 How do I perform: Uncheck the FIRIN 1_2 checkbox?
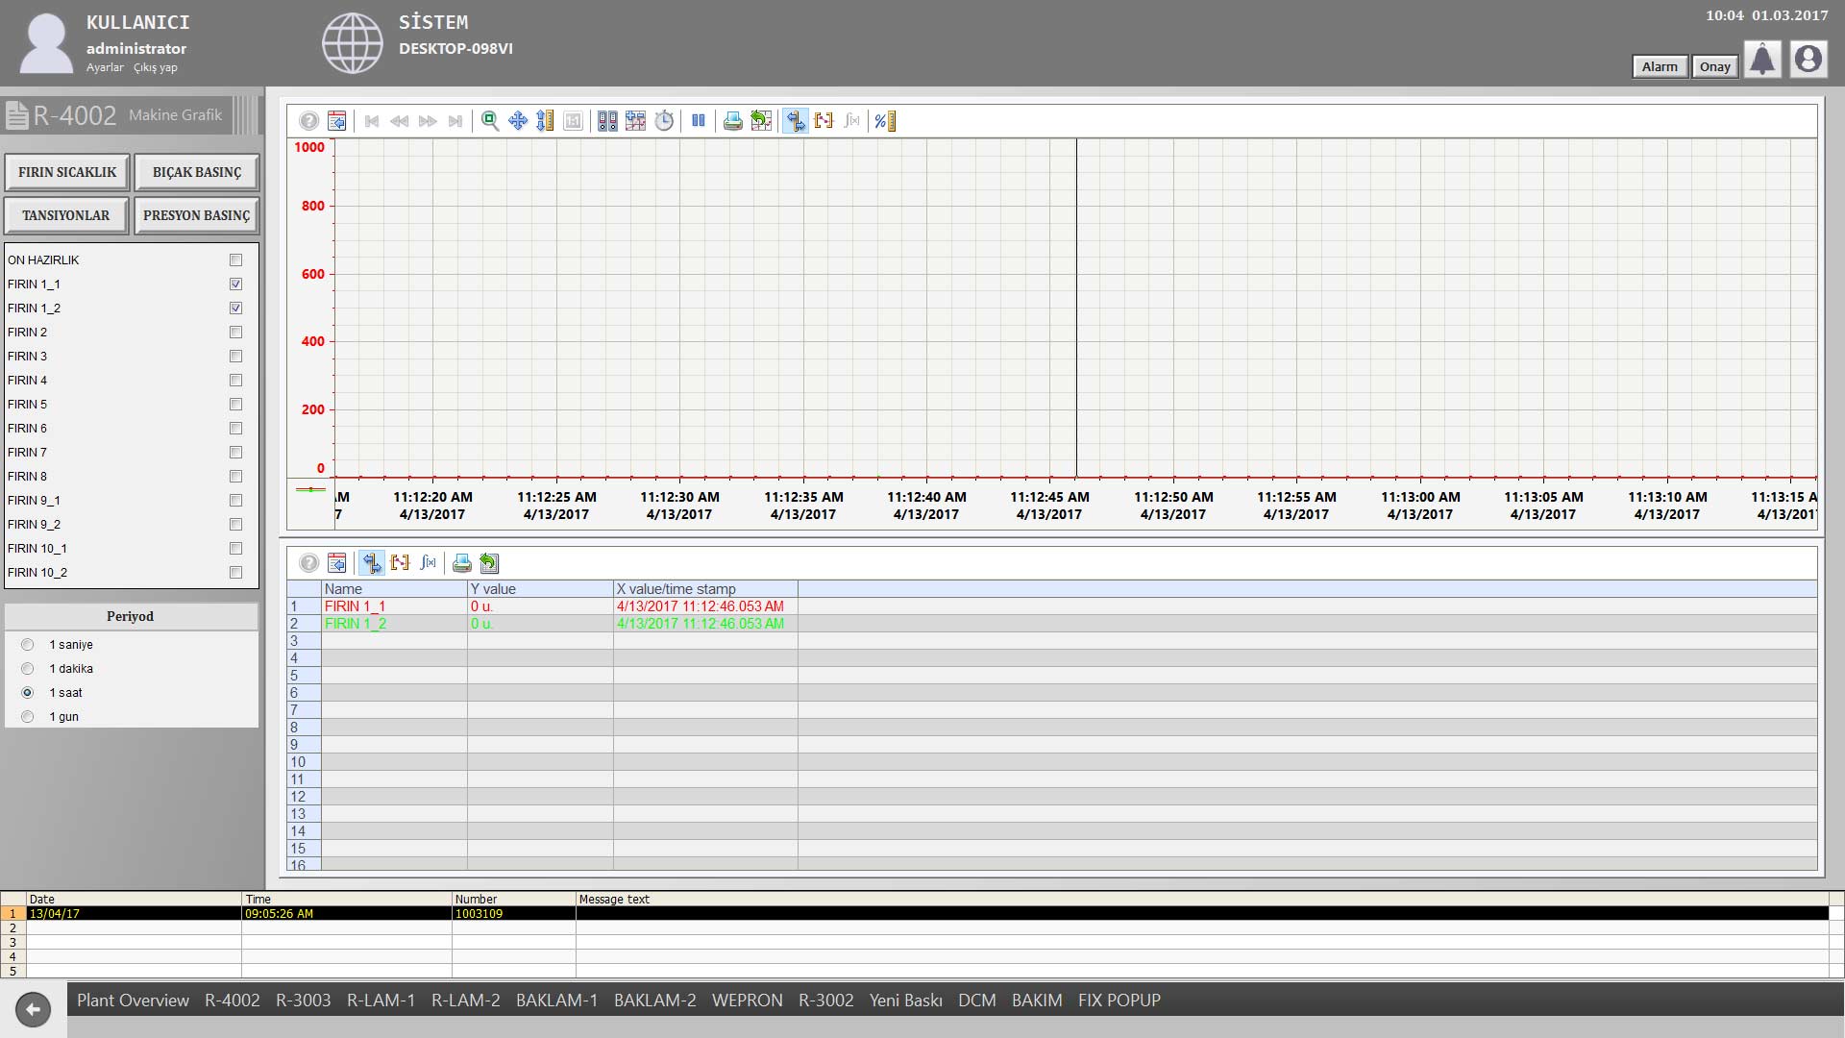pyautogui.click(x=235, y=309)
